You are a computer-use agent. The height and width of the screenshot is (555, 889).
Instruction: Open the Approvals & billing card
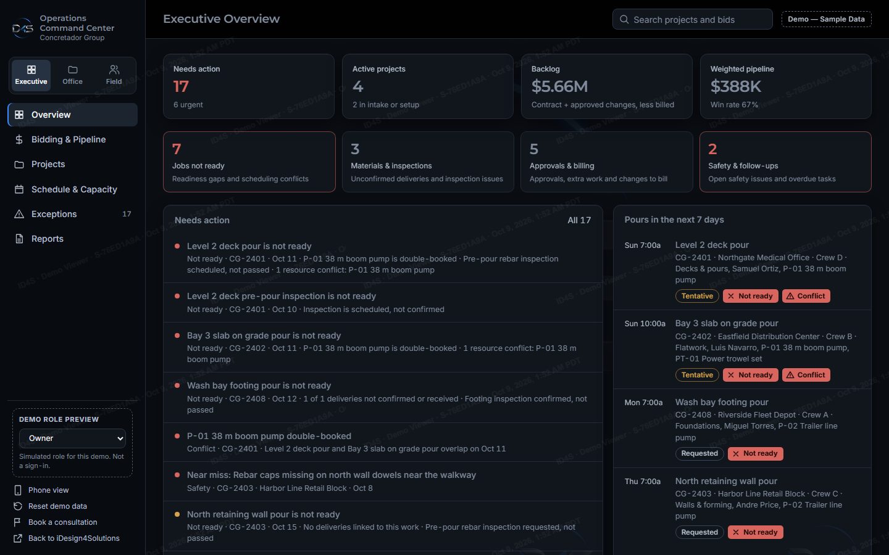[607, 162]
